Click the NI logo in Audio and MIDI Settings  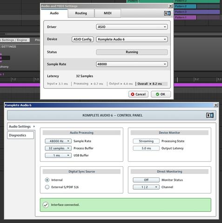click(167, 13)
